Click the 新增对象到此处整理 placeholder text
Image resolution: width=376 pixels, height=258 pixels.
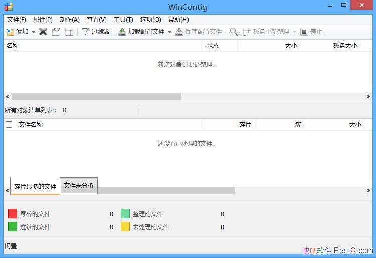coord(186,65)
